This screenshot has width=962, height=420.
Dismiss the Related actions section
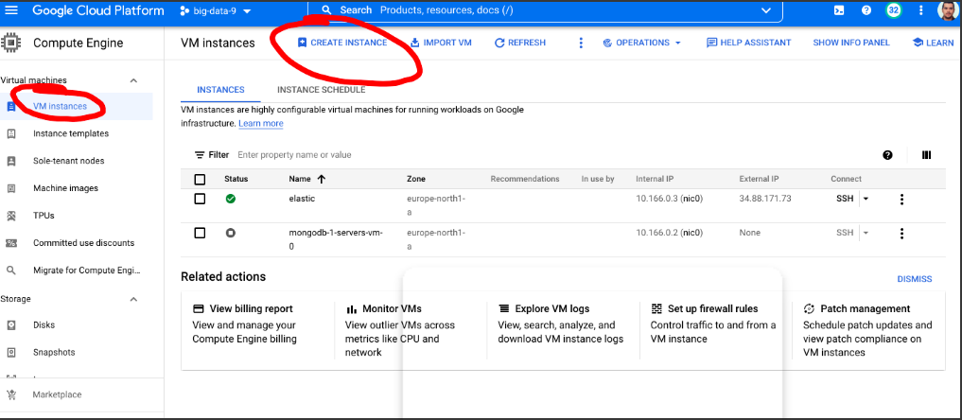[914, 279]
